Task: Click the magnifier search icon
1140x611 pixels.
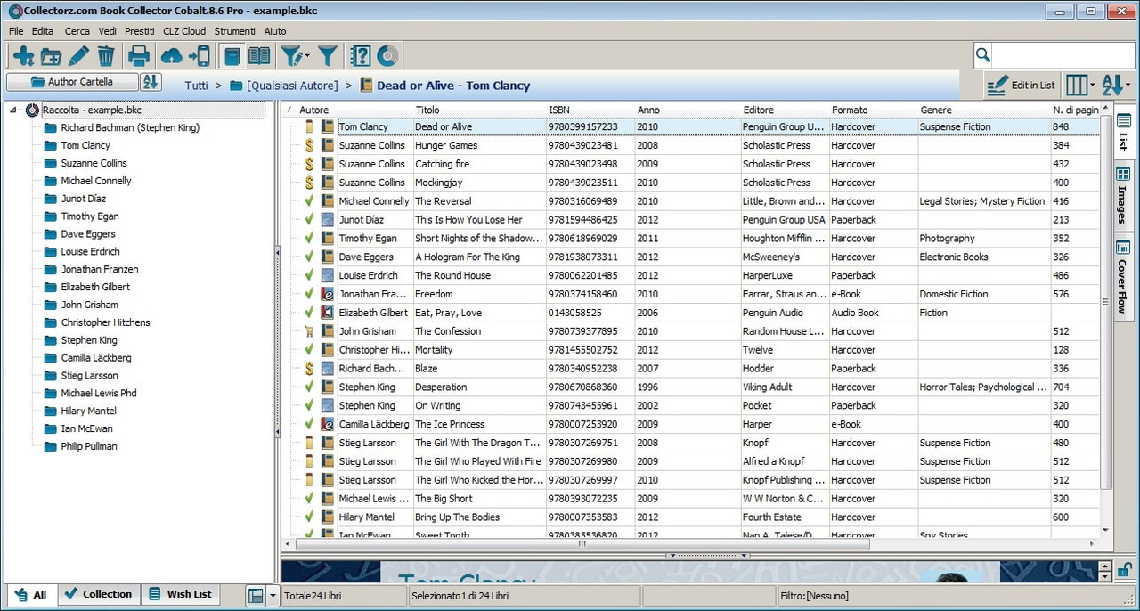Action: coord(983,55)
